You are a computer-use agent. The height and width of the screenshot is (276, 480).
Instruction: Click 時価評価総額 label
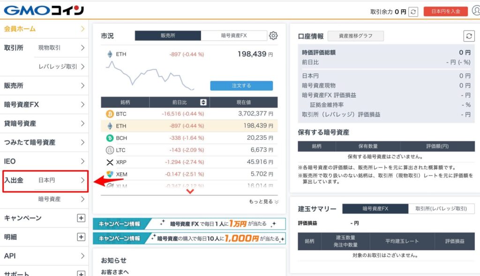tap(319, 53)
